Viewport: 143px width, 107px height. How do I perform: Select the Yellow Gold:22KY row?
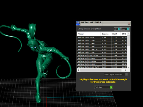[102, 52]
